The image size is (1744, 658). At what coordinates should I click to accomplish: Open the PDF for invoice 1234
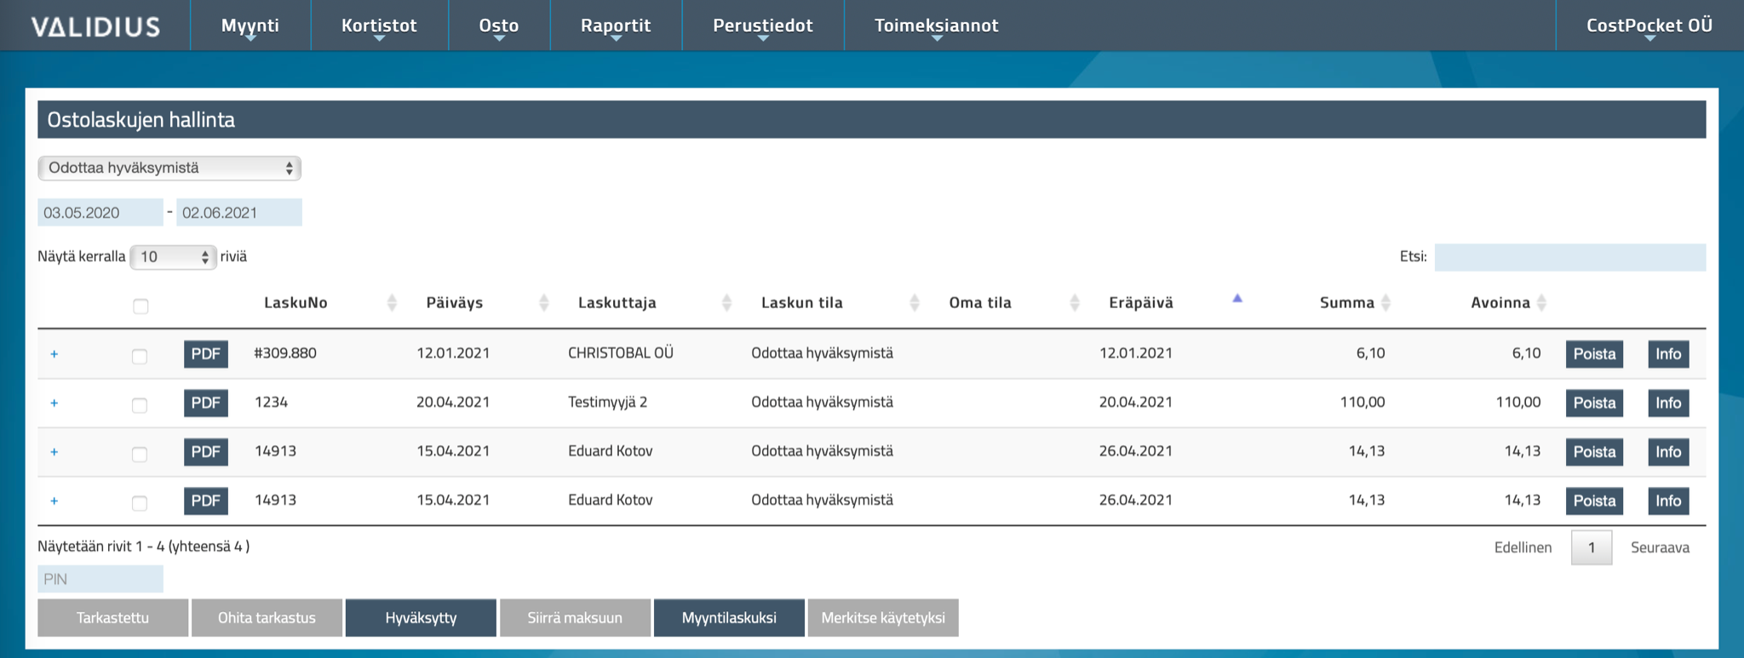(206, 403)
